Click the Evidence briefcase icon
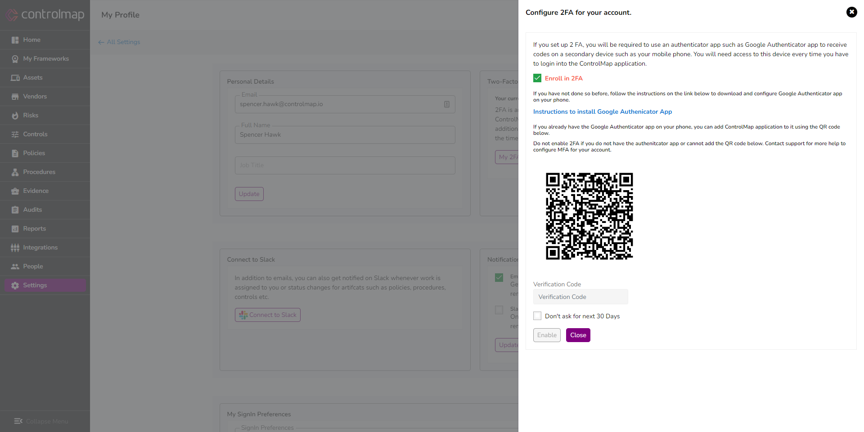 [x=15, y=191]
